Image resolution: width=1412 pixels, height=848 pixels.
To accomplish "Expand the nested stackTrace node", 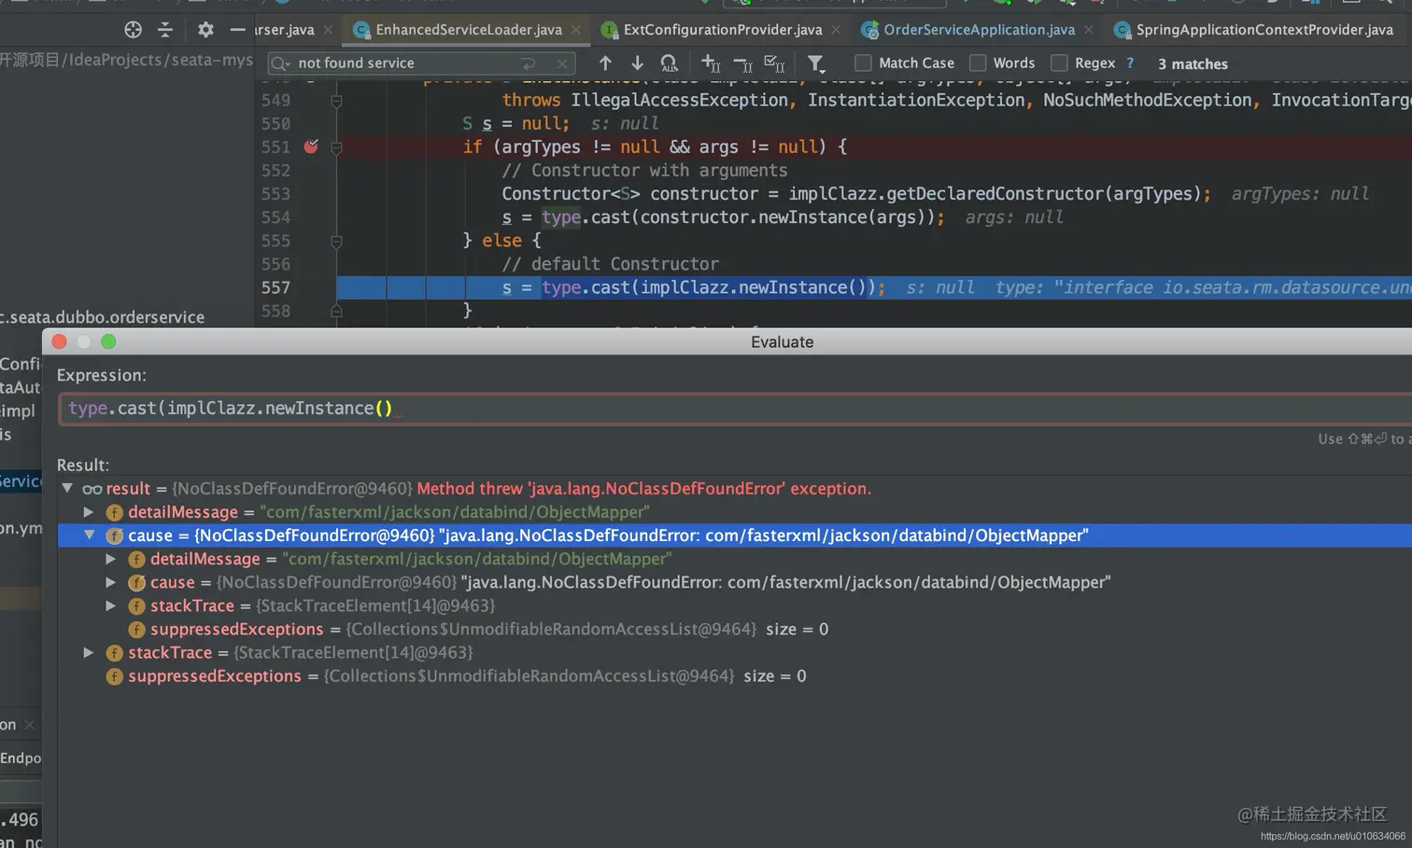I will [110, 605].
